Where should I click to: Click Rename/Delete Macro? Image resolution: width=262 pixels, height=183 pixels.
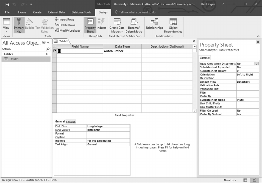point(134,25)
